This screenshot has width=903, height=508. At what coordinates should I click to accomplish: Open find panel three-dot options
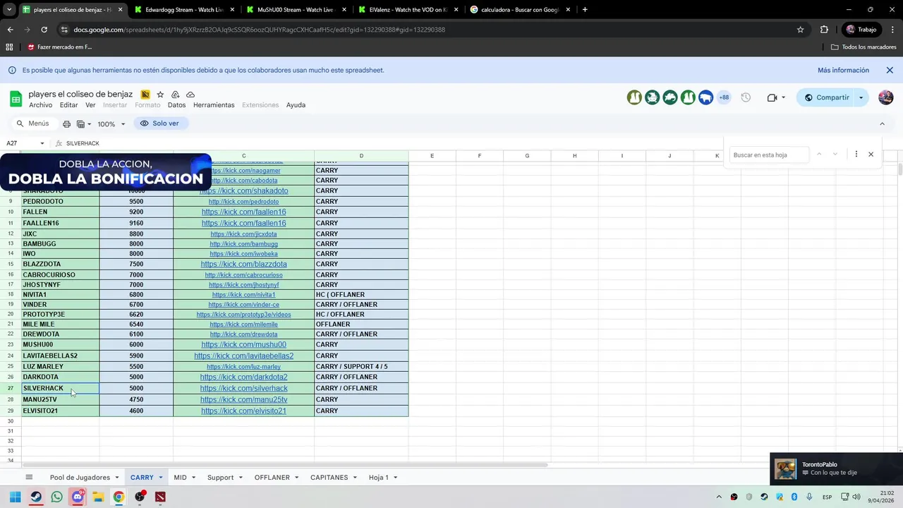click(x=856, y=155)
